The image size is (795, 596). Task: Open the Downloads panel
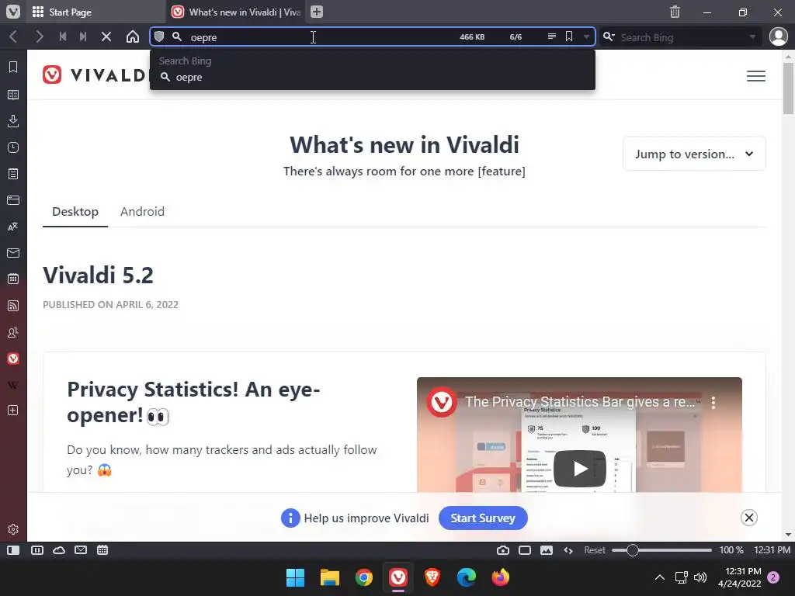pyautogui.click(x=13, y=120)
